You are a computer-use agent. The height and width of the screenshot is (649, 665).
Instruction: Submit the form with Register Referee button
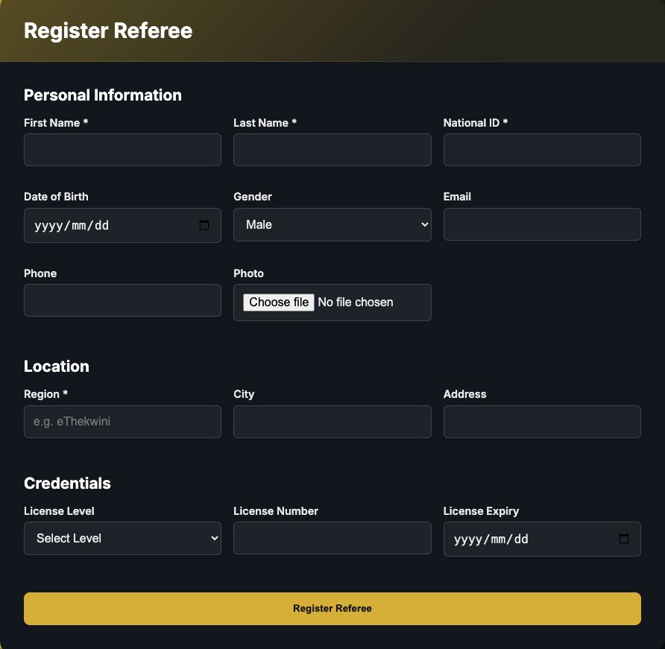(x=332, y=609)
